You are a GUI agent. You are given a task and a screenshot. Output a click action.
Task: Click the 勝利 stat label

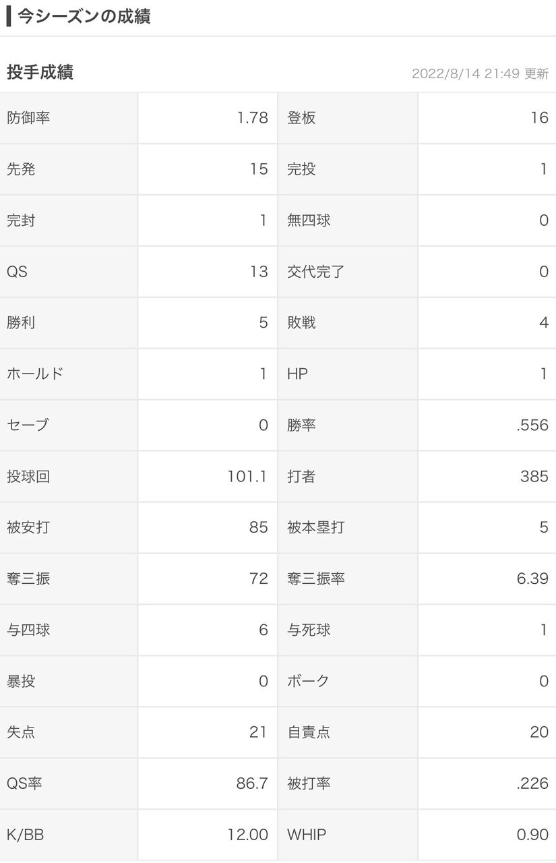[x=21, y=323]
